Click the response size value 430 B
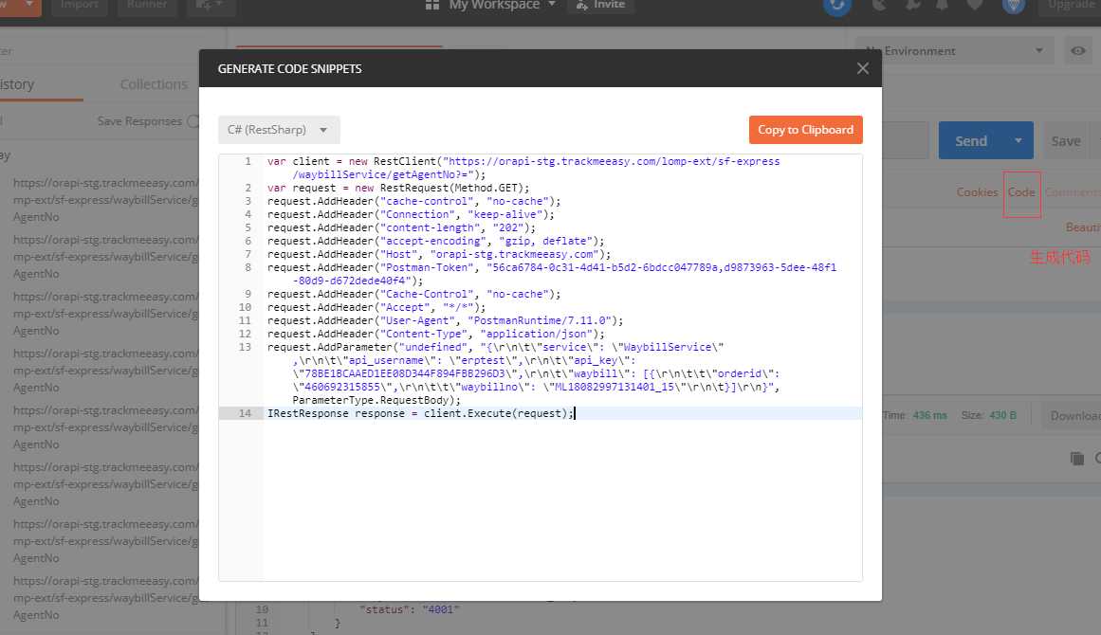Image resolution: width=1101 pixels, height=635 pixels. pyautogui.click(x=1002, y=415)
